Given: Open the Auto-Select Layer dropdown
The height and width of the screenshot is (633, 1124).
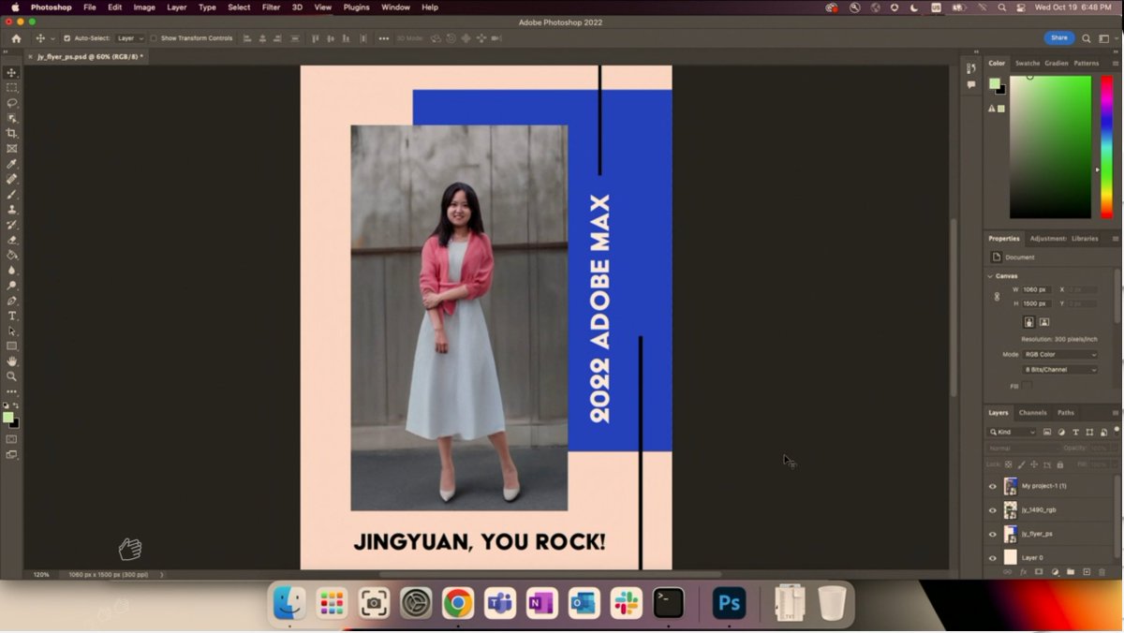Looking at the screenshot, I should (x=129, y=38).
